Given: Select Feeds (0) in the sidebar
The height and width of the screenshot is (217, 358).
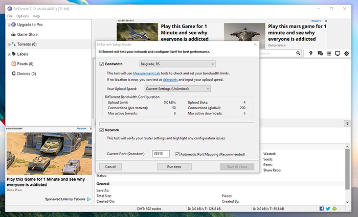Looking at the screenshot, I should [25, 64].
